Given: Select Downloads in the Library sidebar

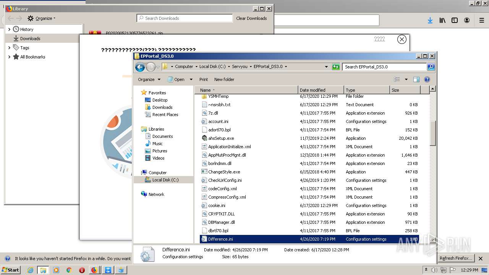Looking at the screenshot, I should click(30, 39).
